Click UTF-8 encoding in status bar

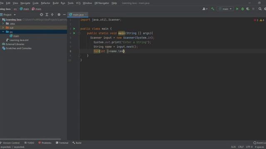pyautogui.click(x=249, y=147)
